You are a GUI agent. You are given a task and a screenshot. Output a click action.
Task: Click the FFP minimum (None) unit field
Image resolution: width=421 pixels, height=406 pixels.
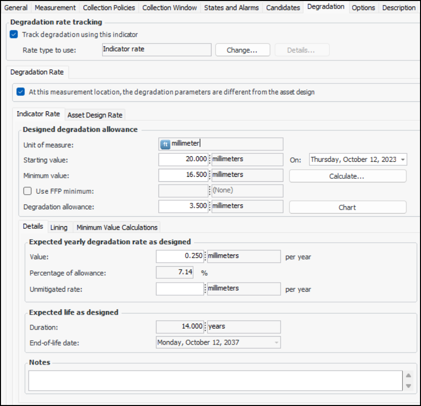pos(247,191)
